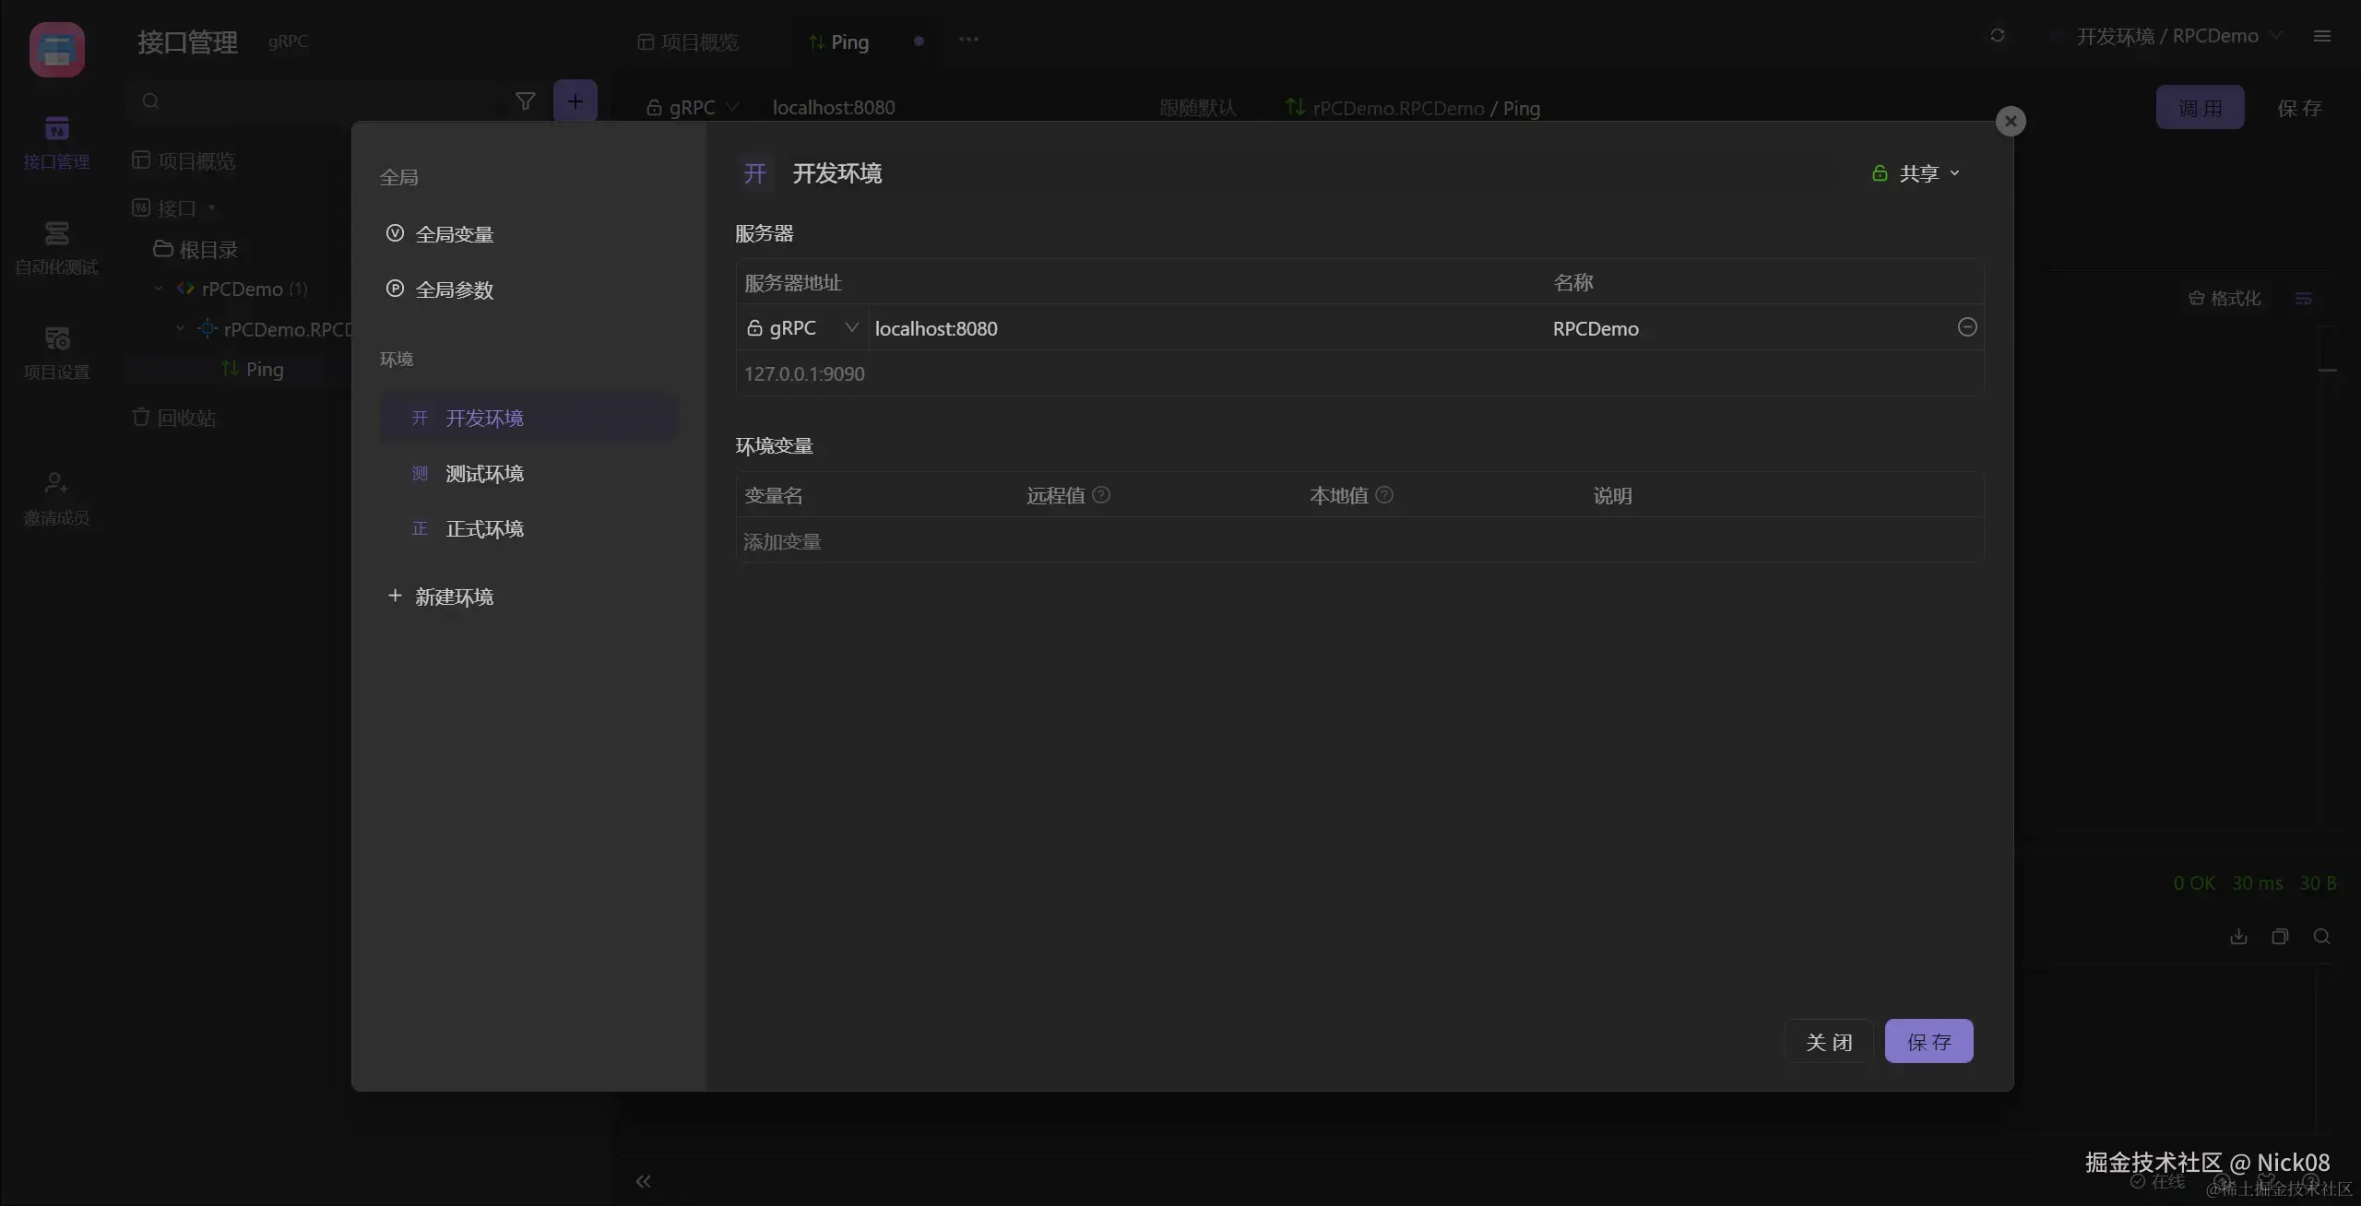Click the 关闭 button
Screen dimensions: 2361x1206
[x=1829, y=1041]
